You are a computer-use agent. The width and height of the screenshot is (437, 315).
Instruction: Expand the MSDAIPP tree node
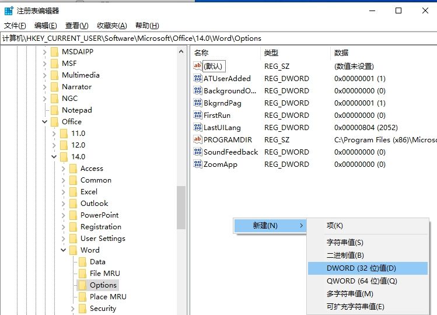pyautogui.click(x=44, y=52)
